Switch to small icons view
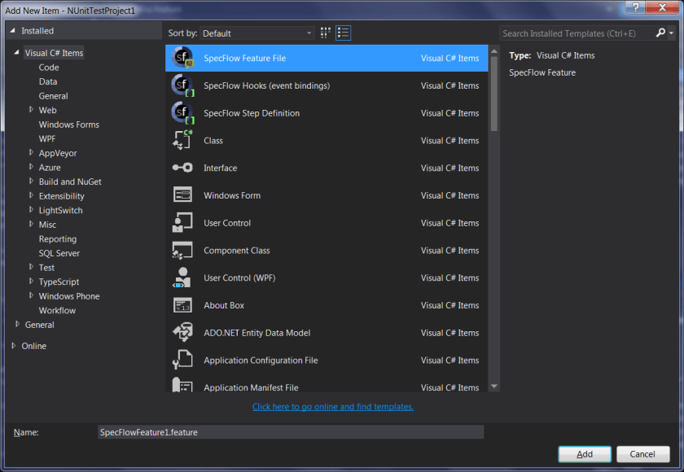The width and height of the screenshot is (684, 472). tap(324, 33)
